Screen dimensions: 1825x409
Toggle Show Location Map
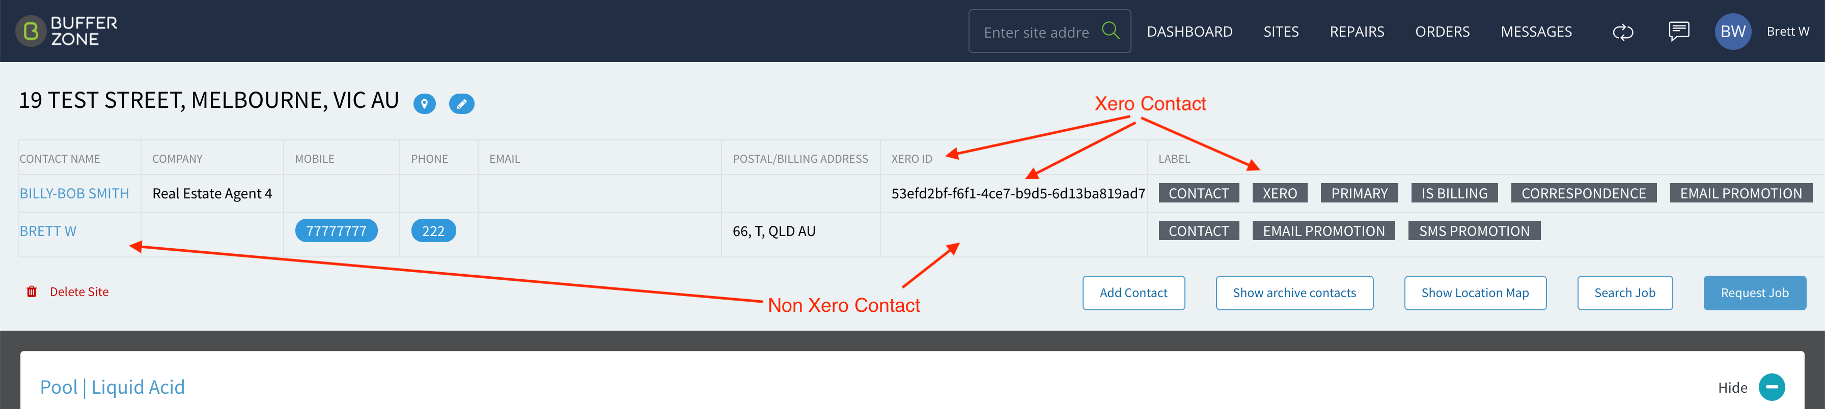click(x=1474, y=293)
